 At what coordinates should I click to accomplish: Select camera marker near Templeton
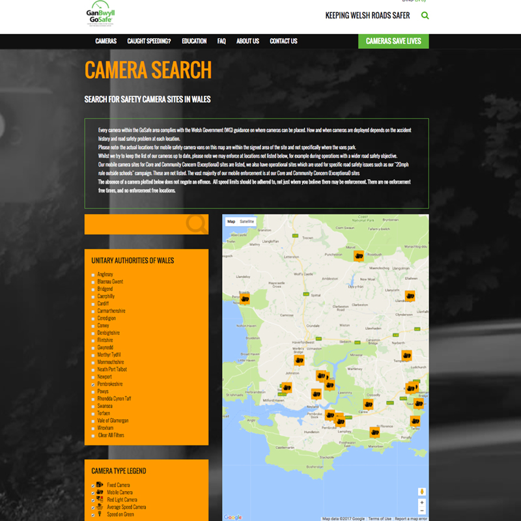(x=406, y=356)
